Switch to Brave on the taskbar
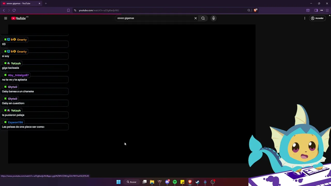This screenshot has width=331, height=186. [x=190, y=182]
